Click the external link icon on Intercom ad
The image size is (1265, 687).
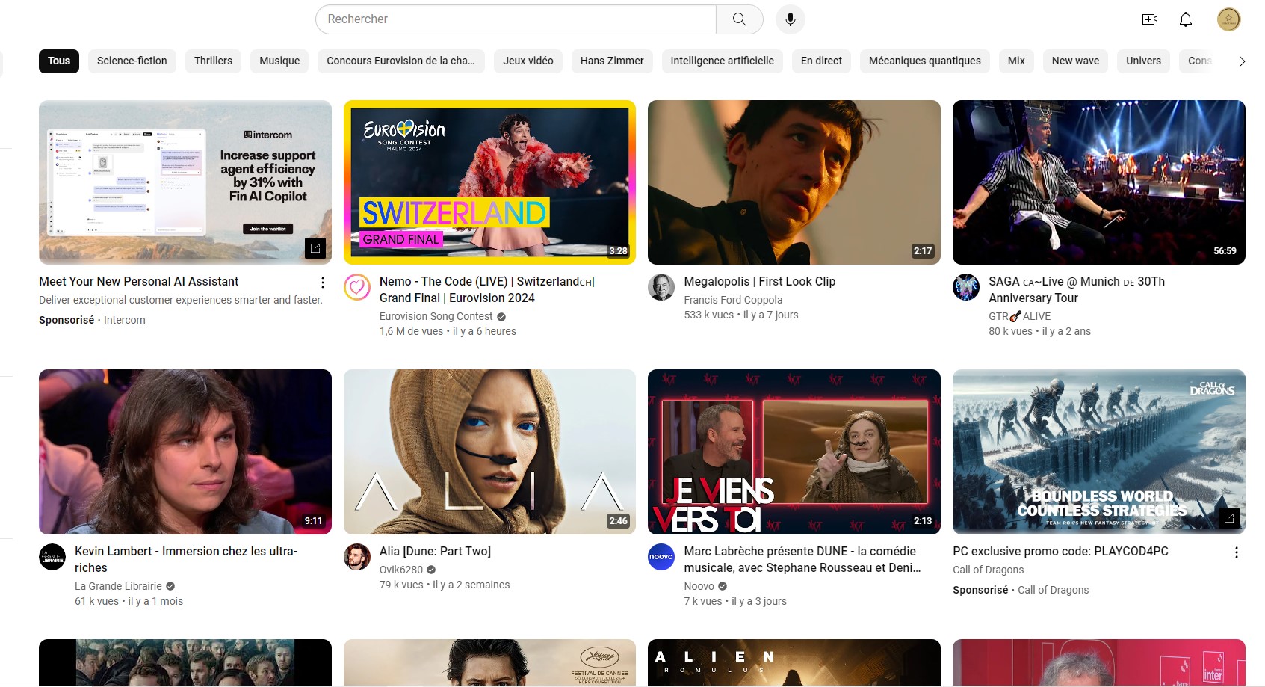point(315,247)
